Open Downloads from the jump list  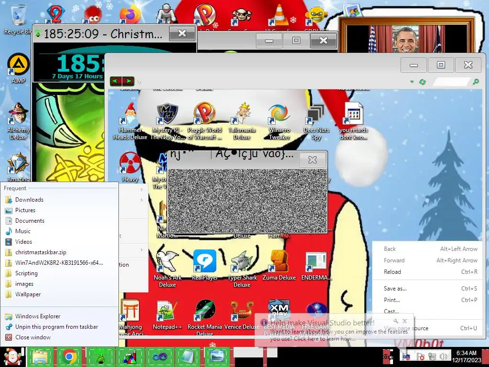coord(59,200)
